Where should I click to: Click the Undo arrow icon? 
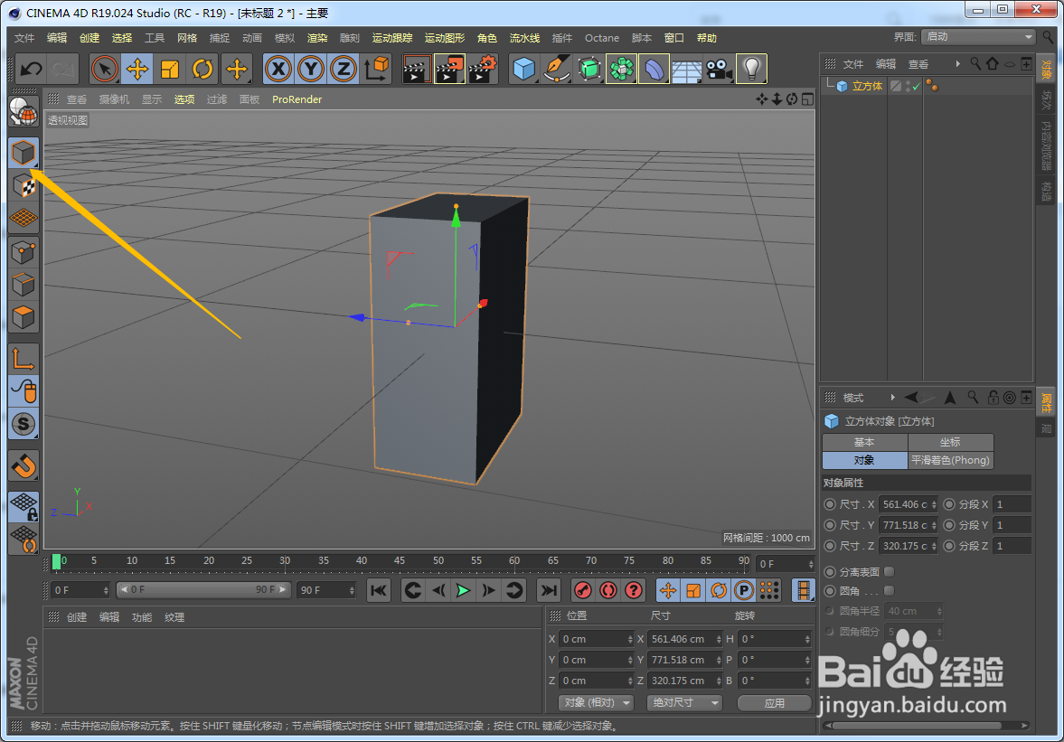tap(32, 69)
